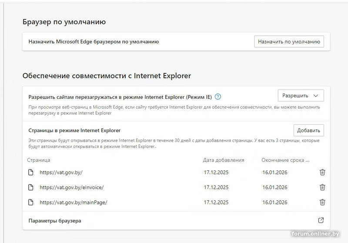Viewport: 348px width, 243px height.
Task: Expand the Разрешить dropdown
Action: [x=301, y=96]
